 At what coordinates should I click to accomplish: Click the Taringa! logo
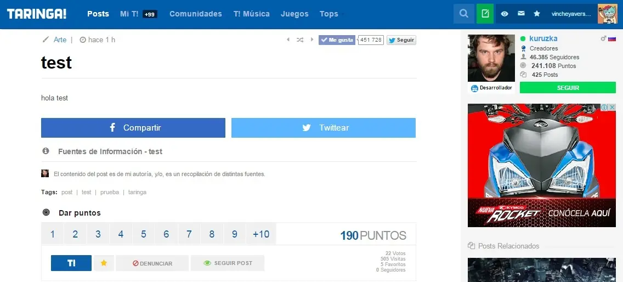(37, 14)
